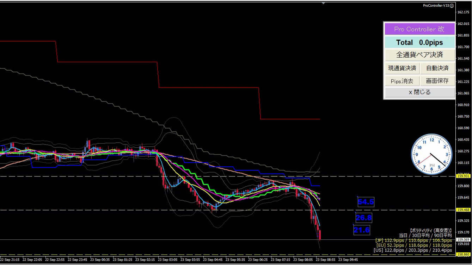Click the 当日 / 30日平均 / 90日平均 line

425,235
